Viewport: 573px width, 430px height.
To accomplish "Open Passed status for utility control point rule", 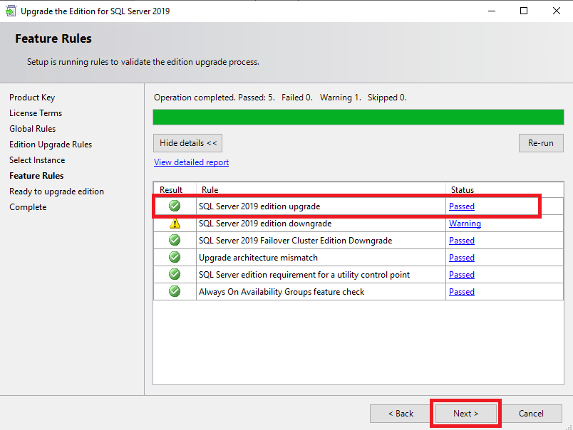I will tap(462, 275).
